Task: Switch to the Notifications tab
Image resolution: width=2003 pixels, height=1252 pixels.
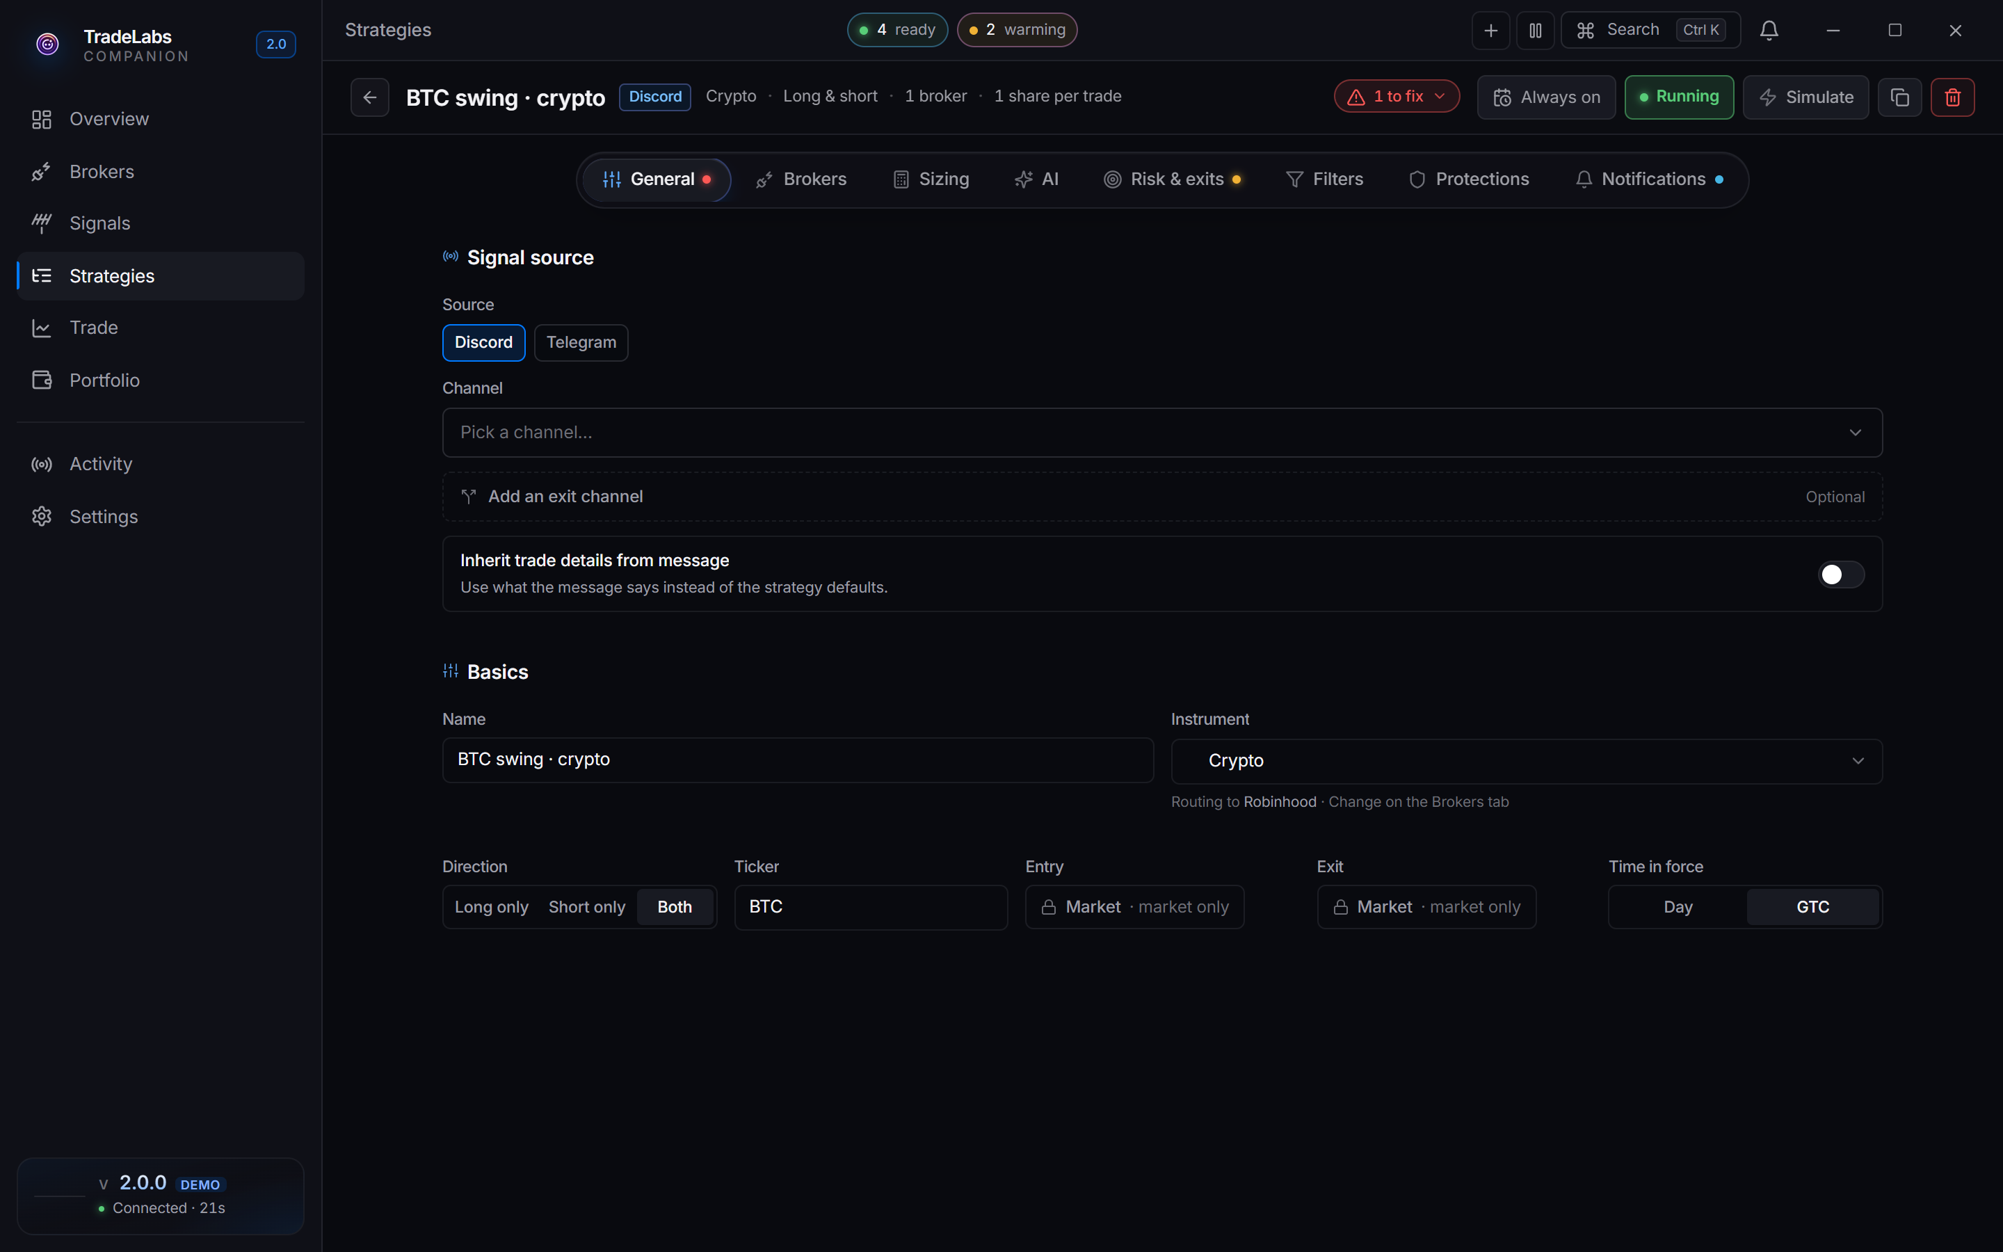Action: coord(1649,179)
